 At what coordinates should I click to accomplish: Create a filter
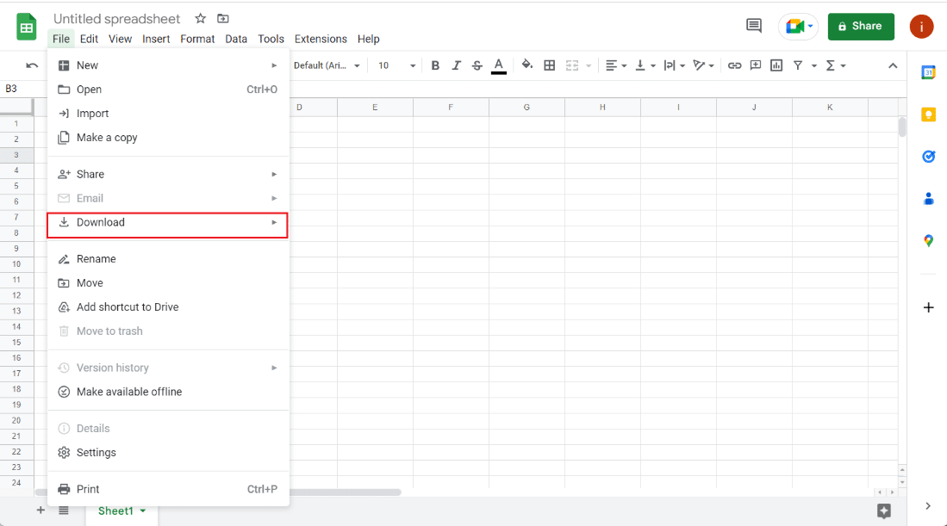click(798, 65)
